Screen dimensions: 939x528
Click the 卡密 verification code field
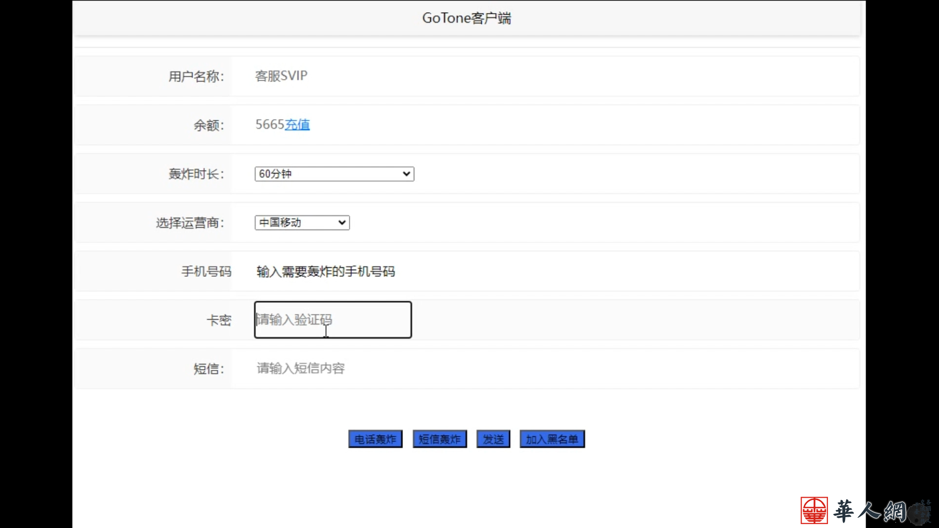(x=333, y=320)
